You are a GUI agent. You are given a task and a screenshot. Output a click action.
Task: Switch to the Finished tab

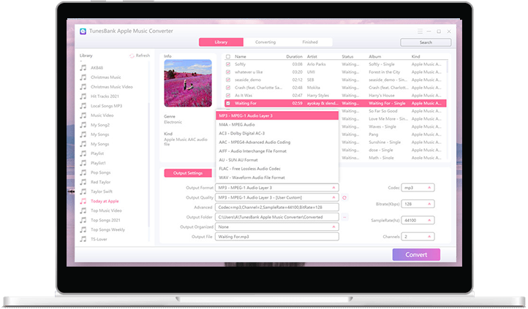click(x=310, y=42)
